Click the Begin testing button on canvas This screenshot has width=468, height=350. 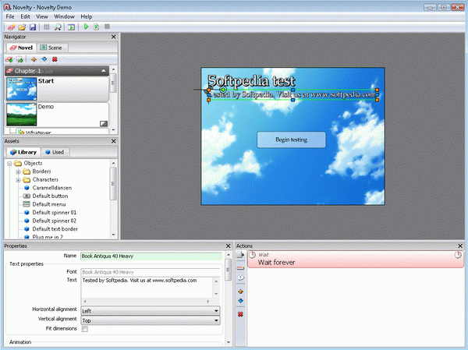291,140
